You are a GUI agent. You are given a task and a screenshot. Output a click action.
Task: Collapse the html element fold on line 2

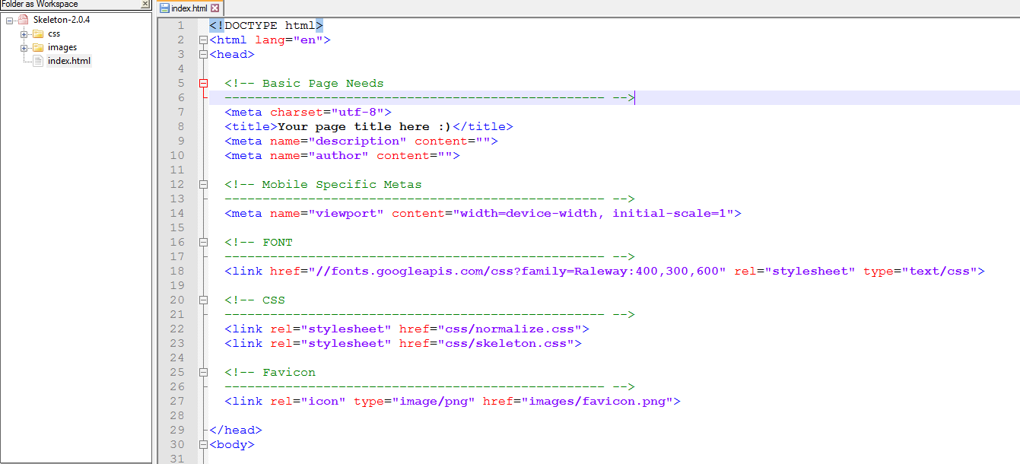coord(202,40)
